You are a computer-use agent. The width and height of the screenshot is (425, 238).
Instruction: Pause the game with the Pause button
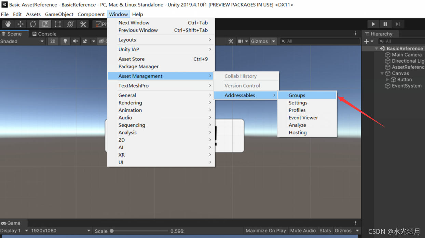pos(385,24)
